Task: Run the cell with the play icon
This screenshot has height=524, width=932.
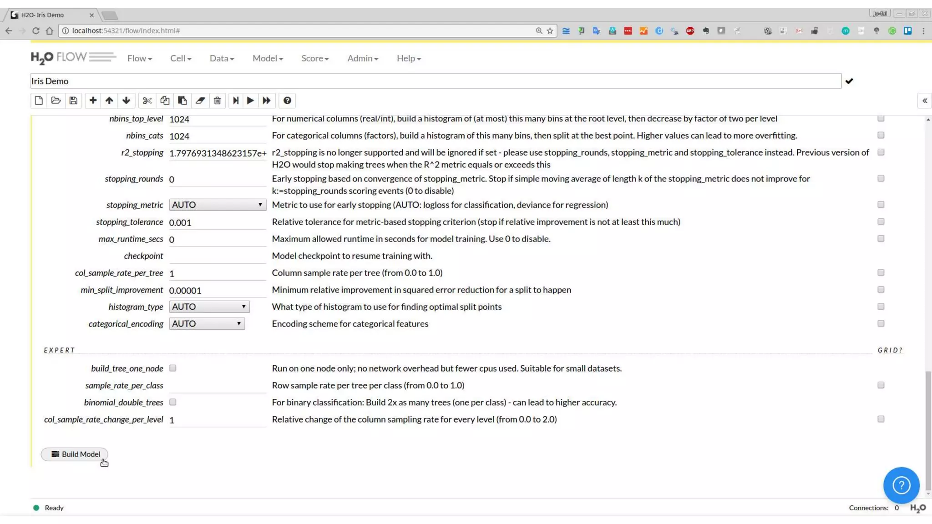Action: click(250, 101)
